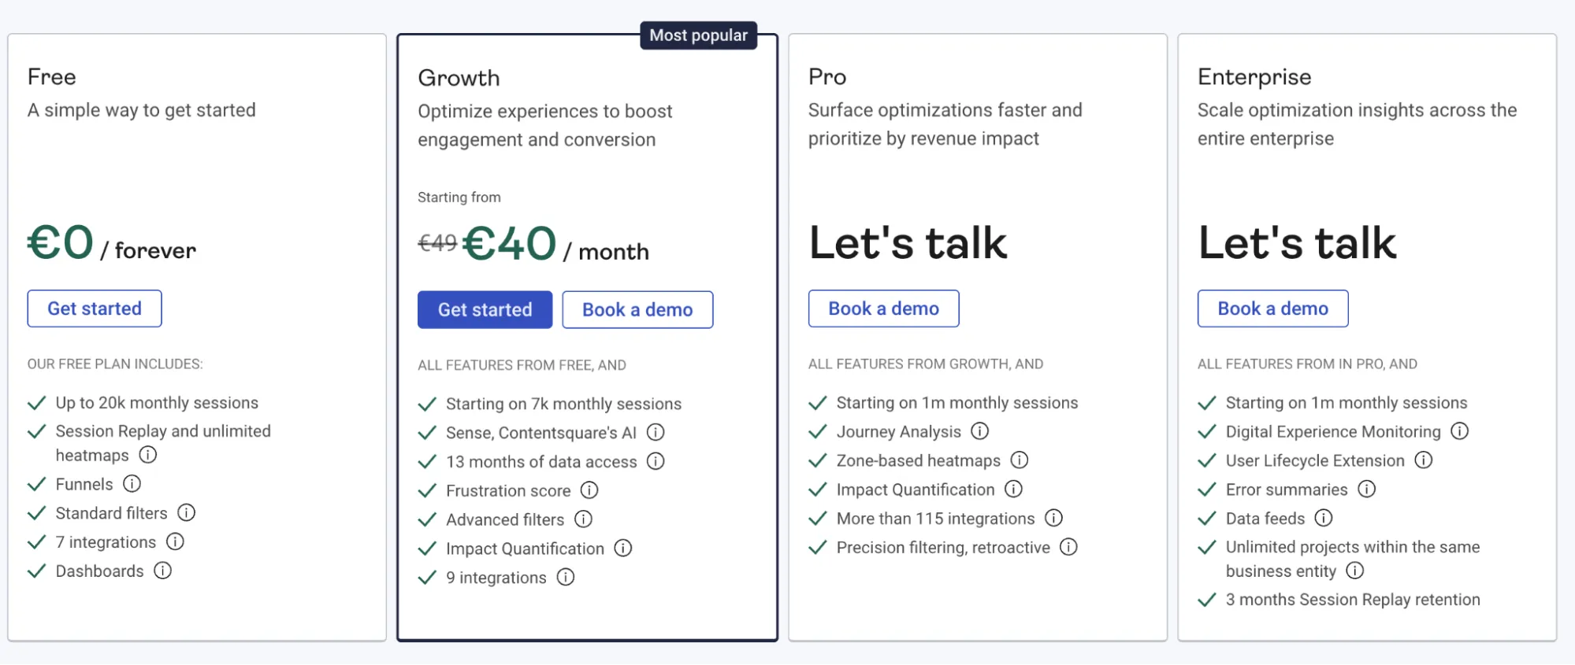Click the Most popular badge above Growth

tap(698, 35)
